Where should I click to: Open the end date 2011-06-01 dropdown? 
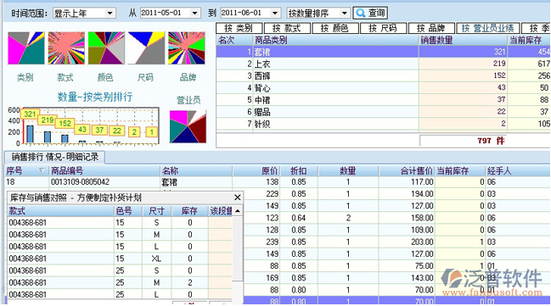pyautogui.click(x=250, y=13)
